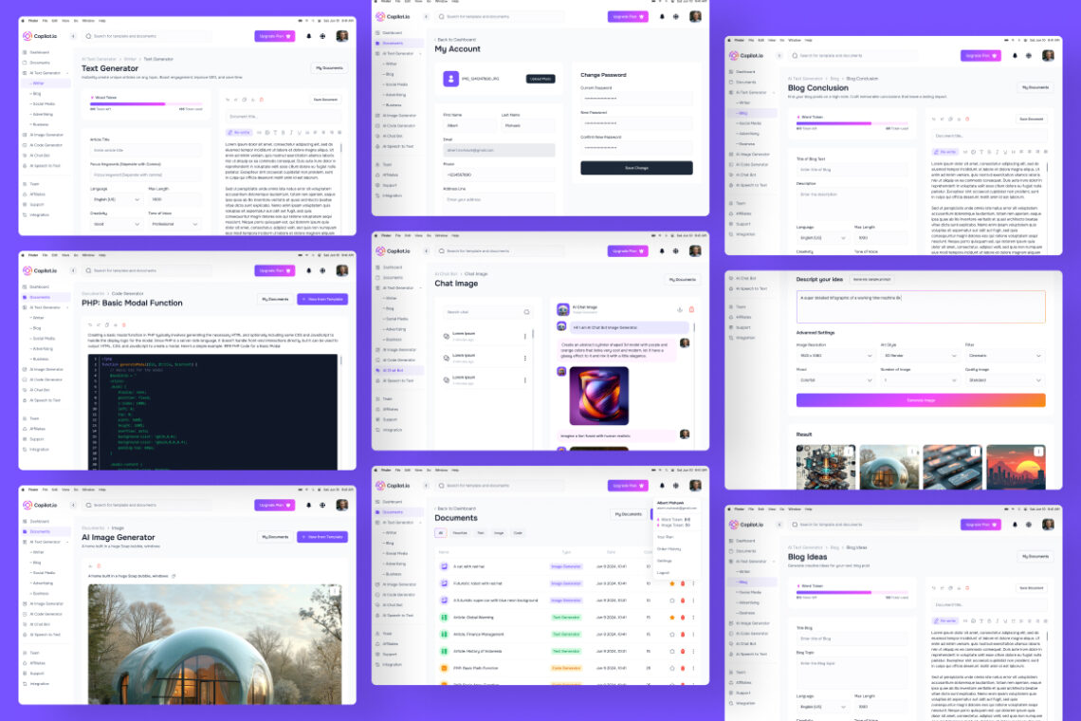Click My Documents in Chat Image window
This screenshot has height=721, width=1081.
682,280
